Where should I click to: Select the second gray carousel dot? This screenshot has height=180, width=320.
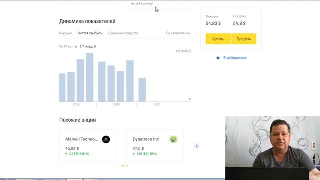(127, 166)
